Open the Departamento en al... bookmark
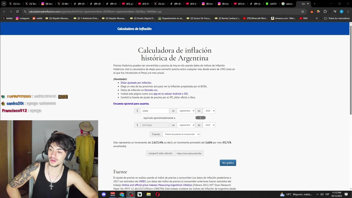 pos(170,18)
